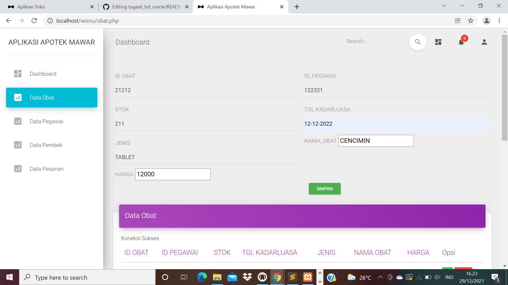The image size is (508, 285).
Task: Click the bookmark star in the address bar
Action: (471, 21)
